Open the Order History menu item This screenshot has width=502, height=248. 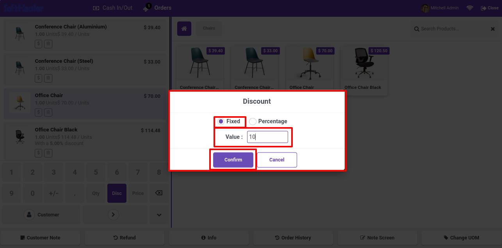point(293,237)
